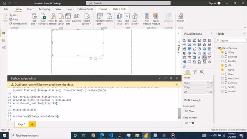This screenshot has width=247, height=139.
Task: Uncheck the Name field
Action: [x=222, y=69]
